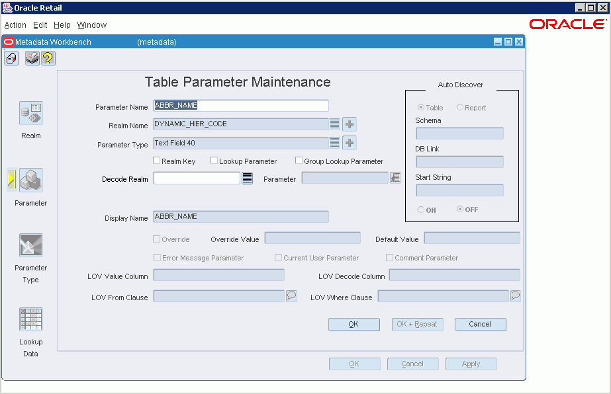Click the LOV Value Column field

pyautogui.click(x=218, y=275)
